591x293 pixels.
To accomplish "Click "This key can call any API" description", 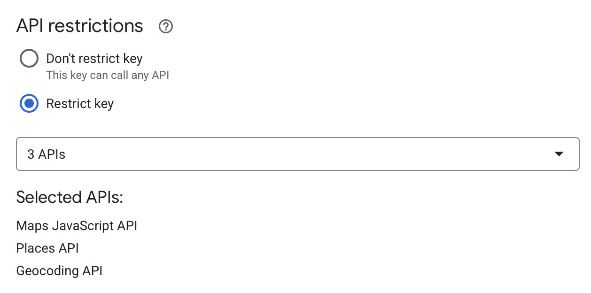I will click(x=108, y=75).
